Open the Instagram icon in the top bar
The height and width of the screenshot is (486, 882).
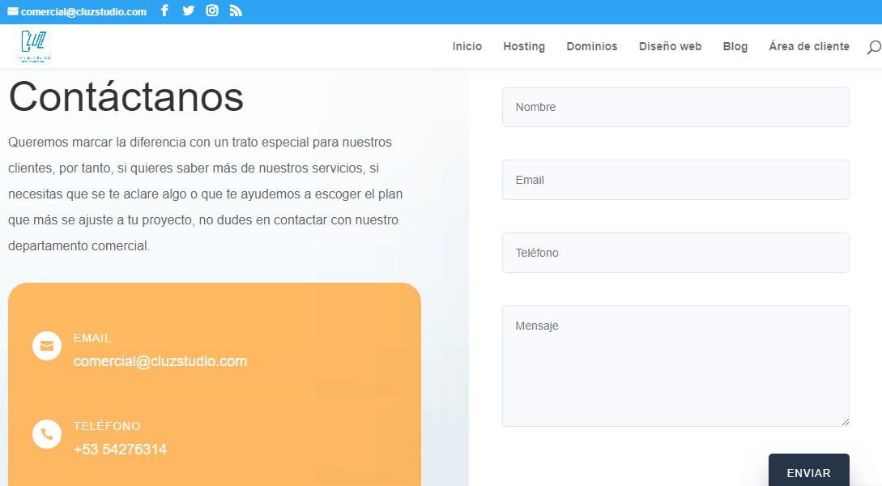click(x=212, y=11)
